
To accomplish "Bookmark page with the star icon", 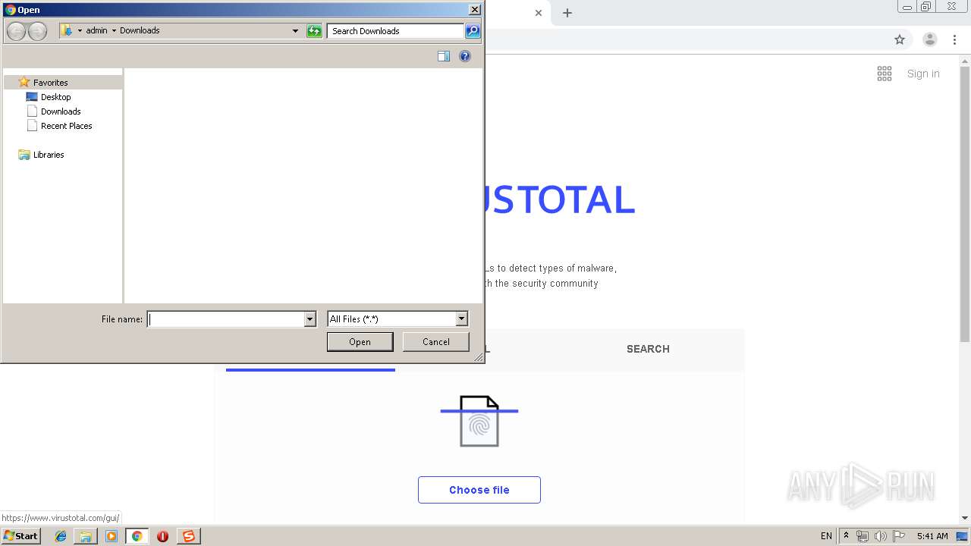I will (x=900, y=39).
